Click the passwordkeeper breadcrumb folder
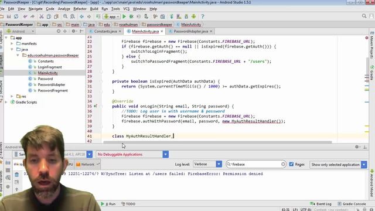 [x=157, y=25]
